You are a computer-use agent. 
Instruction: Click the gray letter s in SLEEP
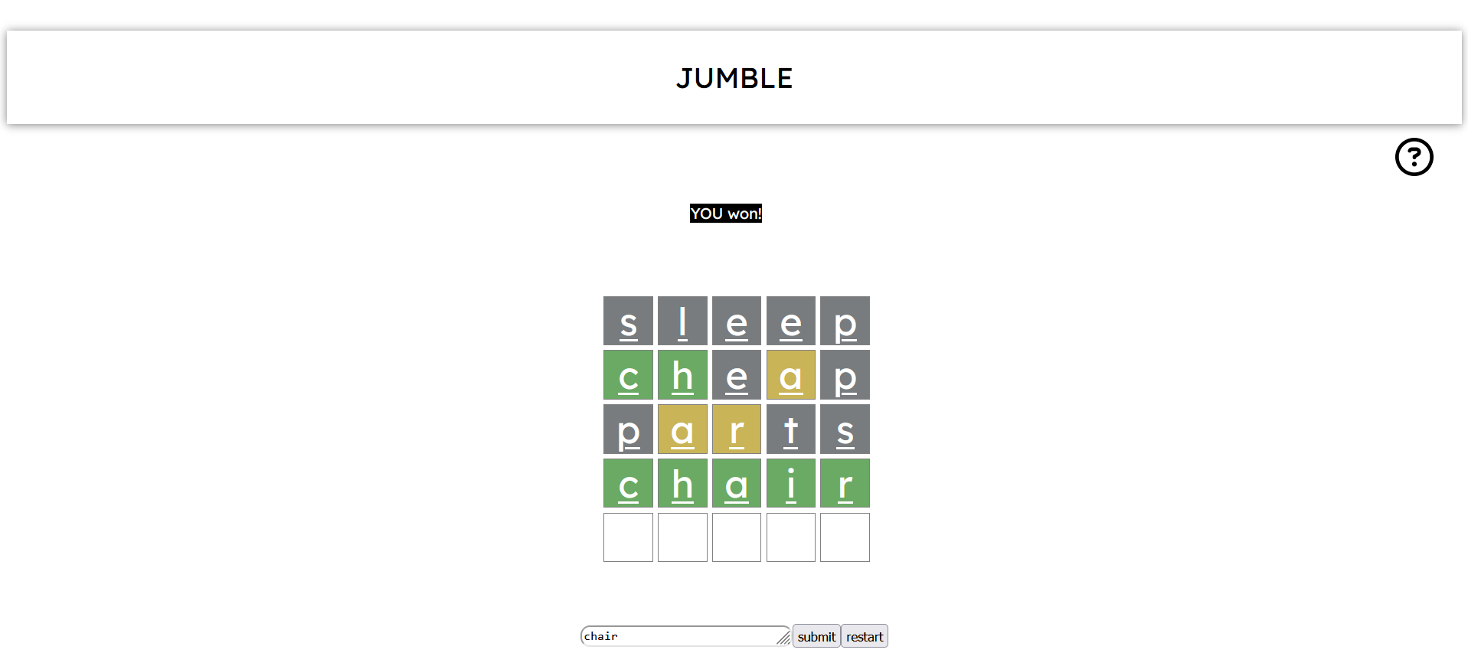click(628, 321)
